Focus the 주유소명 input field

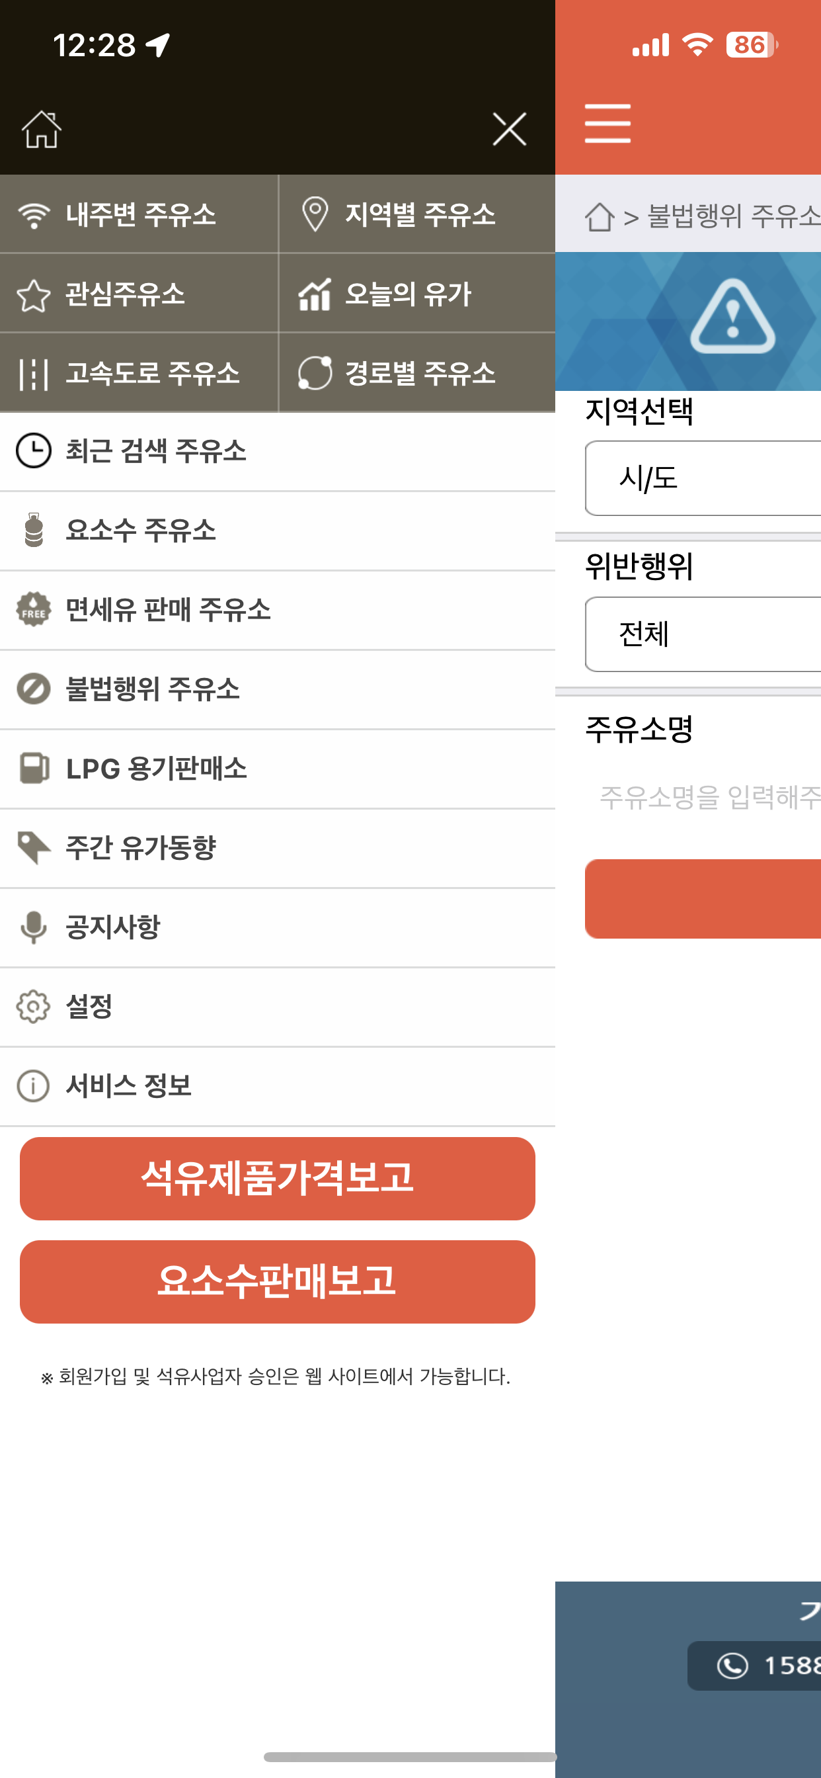tap(703, 798)
